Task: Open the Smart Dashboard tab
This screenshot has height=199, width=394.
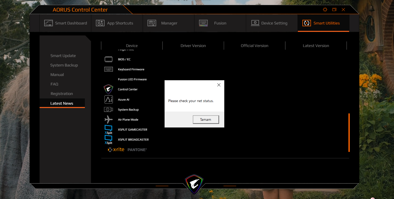Action: coord(65,23)
